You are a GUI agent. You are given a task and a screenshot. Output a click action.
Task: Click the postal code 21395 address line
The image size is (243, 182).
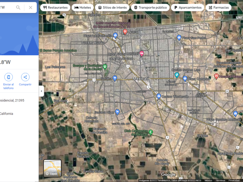pos(12,101)
